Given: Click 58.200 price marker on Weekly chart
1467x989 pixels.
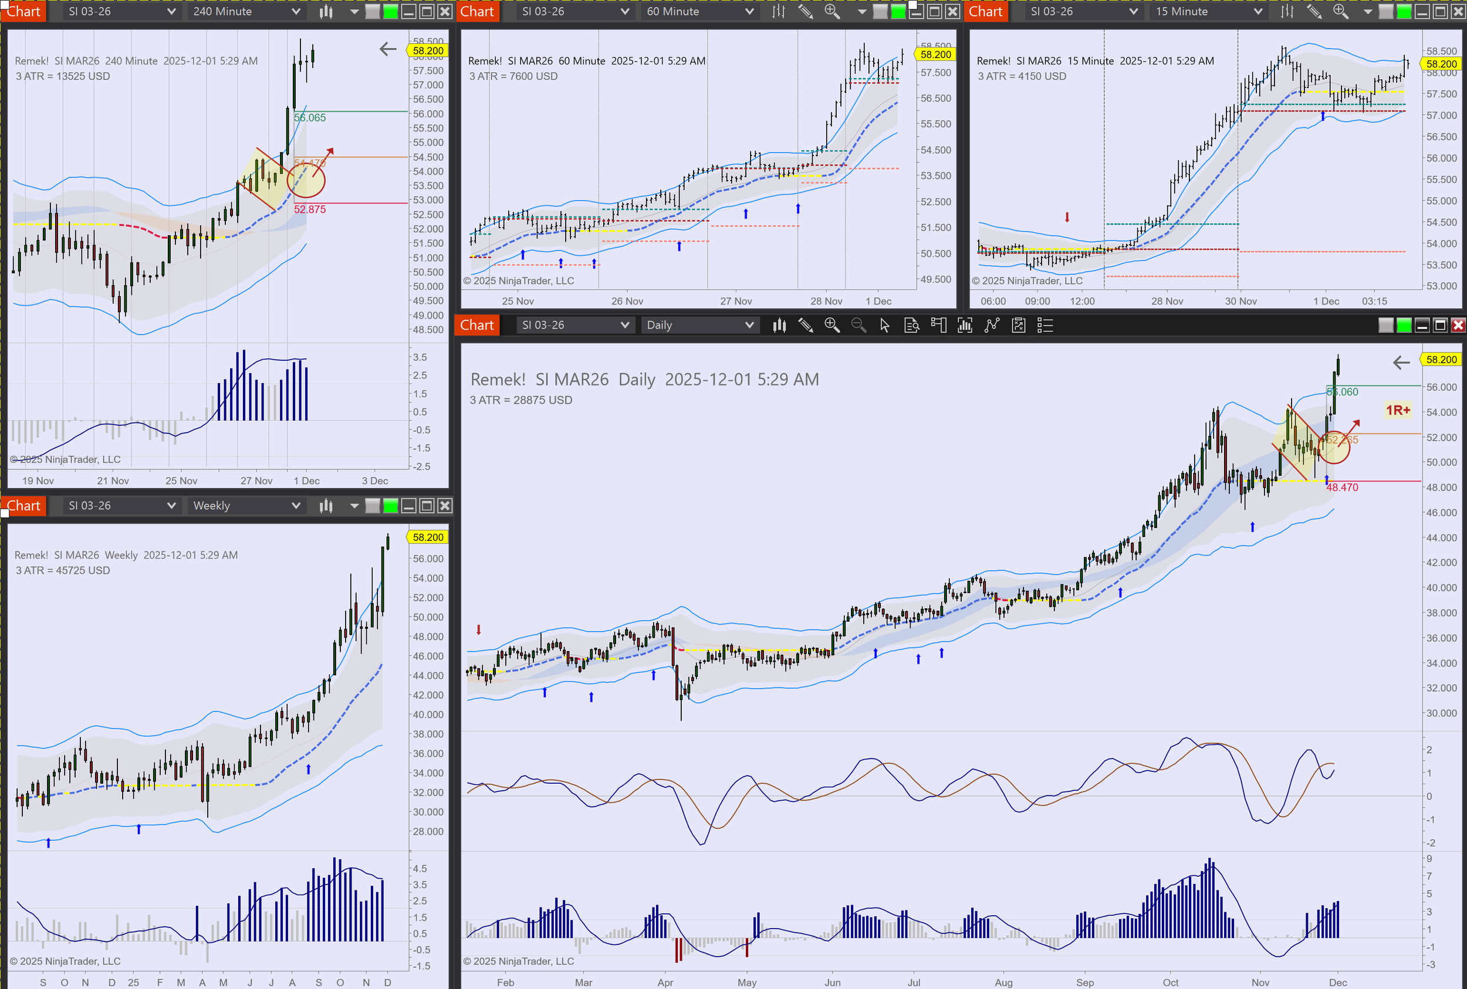Looking at the screenshot, I should [x=428, y=537].
